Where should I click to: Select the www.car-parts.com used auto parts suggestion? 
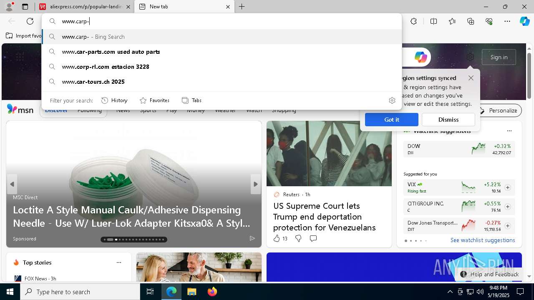tap(222, 52)
